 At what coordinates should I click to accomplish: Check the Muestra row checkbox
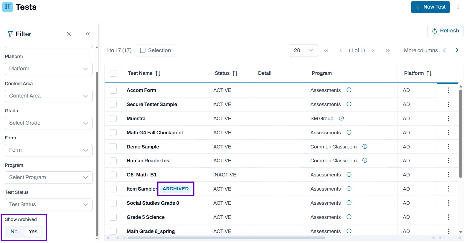point(113,118)
